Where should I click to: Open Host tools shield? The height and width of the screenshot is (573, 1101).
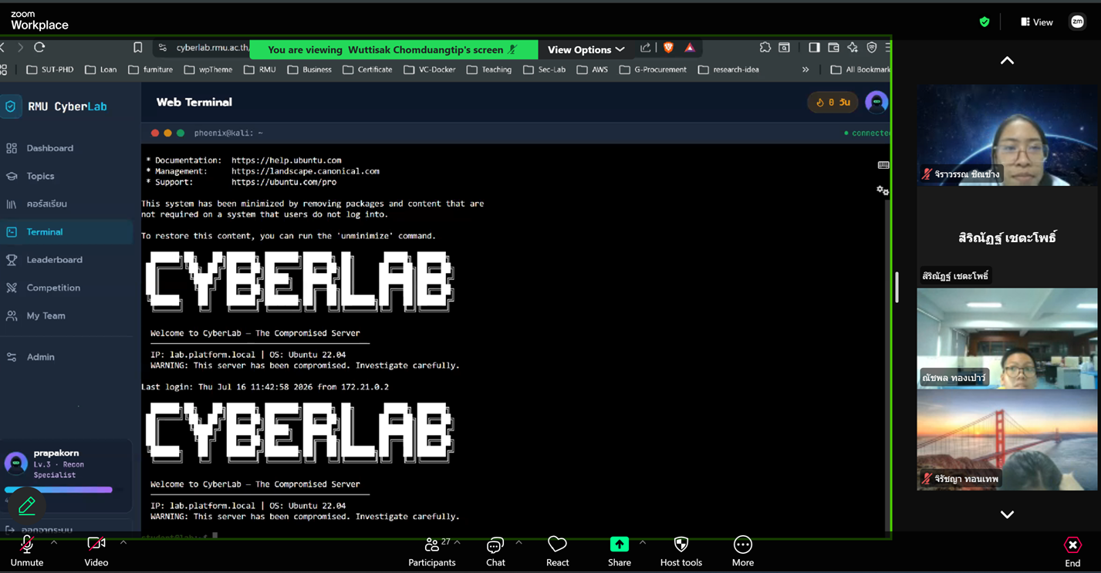pos(681,551)
